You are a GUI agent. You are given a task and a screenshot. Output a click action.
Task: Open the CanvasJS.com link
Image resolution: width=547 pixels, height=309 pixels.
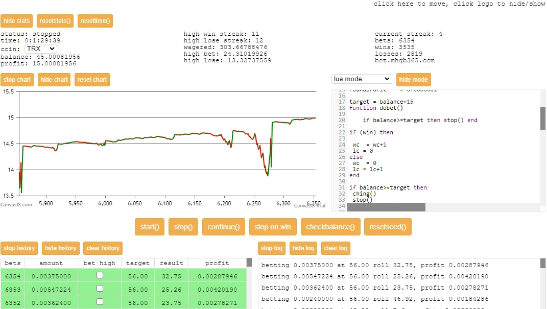16,205
